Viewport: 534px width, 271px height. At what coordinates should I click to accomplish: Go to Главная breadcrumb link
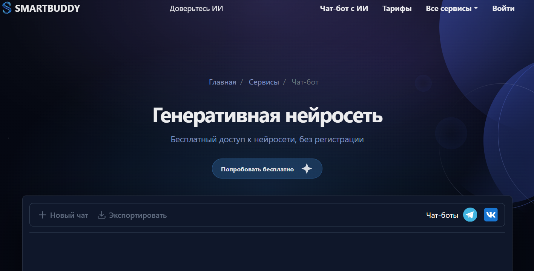pyautogui.click(x=222, y=82)
